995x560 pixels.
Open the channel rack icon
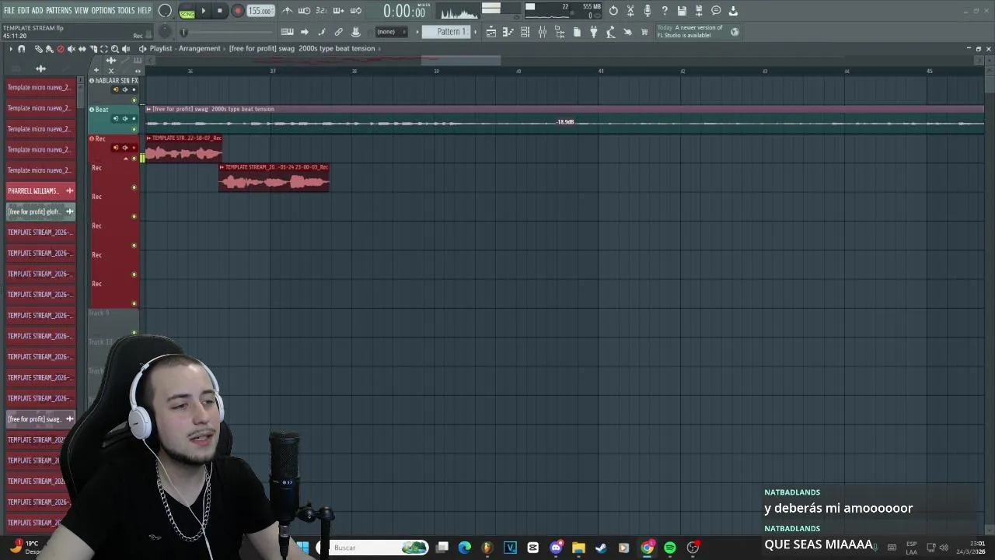[525, 32]
